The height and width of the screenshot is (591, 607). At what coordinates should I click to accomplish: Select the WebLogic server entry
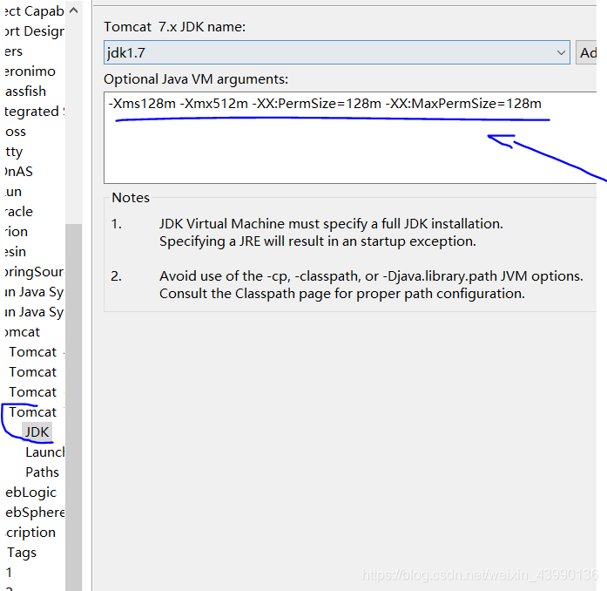31,492
